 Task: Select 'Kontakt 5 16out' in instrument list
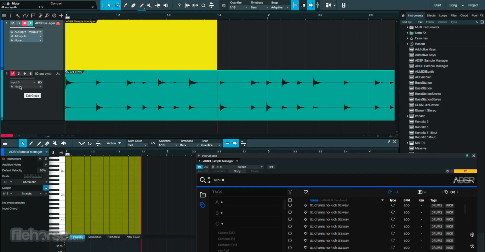click(x=426, y=133)
